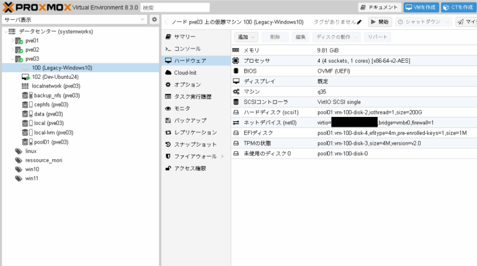
Task: Click the hard disk scsi1 icon
Action: [x=236, y=112]
